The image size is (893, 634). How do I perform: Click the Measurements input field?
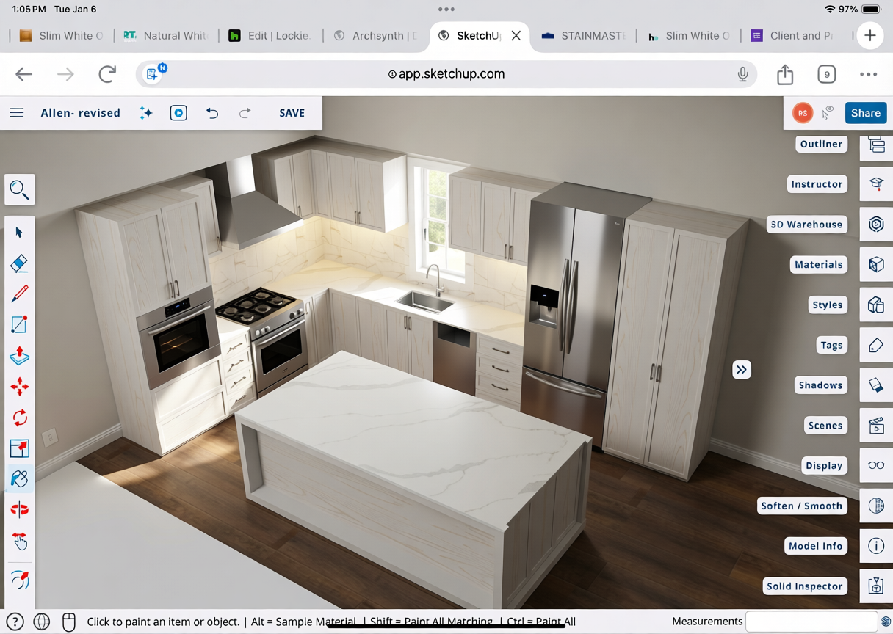coord(811,622)
